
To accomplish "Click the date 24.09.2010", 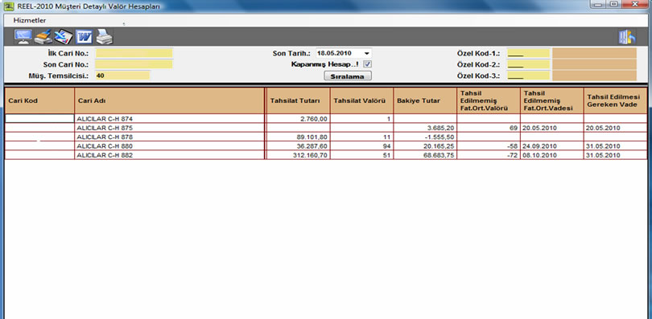I will point(540,146).
